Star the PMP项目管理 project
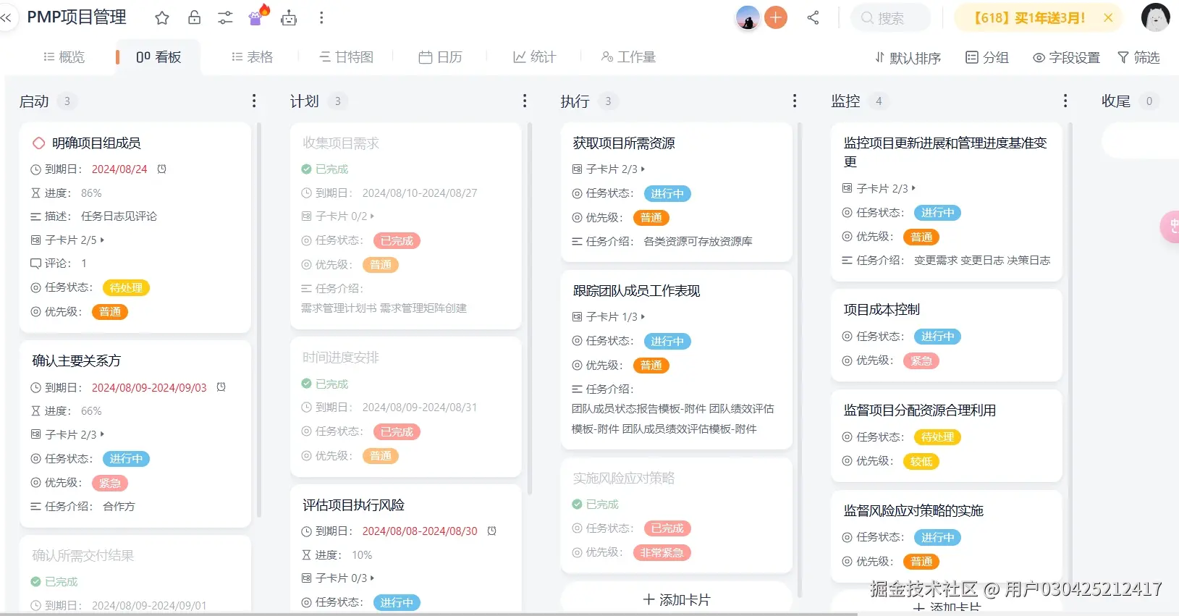Screen dimensions: 1179x616 (162, 18)
